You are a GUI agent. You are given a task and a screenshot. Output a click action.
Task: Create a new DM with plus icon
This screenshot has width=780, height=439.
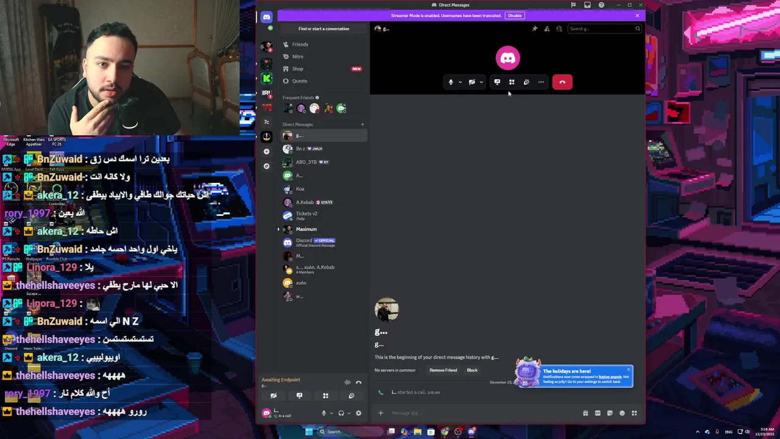tap(363, 124)
